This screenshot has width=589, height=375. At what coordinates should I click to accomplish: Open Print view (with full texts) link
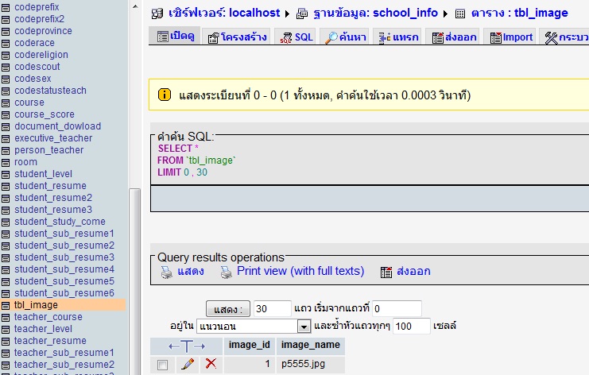[x=300, y=271]
